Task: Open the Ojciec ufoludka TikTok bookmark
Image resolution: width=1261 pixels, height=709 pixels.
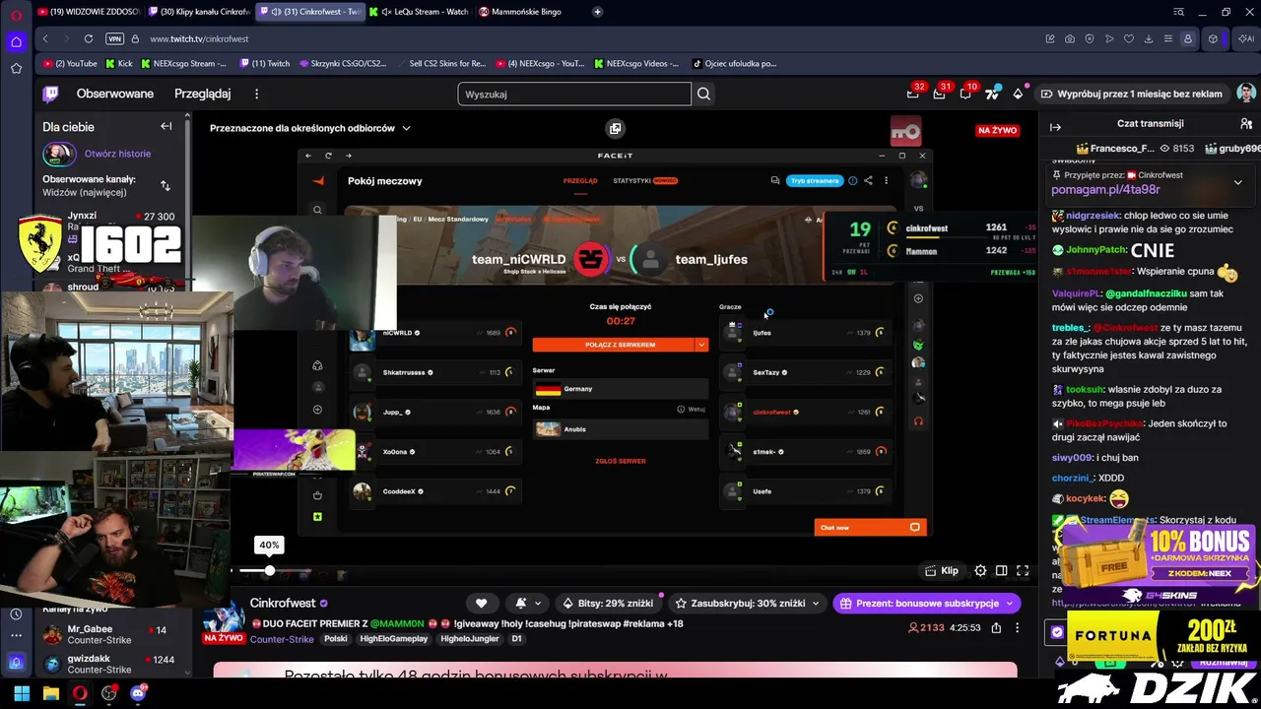Action: click(735, 63)
